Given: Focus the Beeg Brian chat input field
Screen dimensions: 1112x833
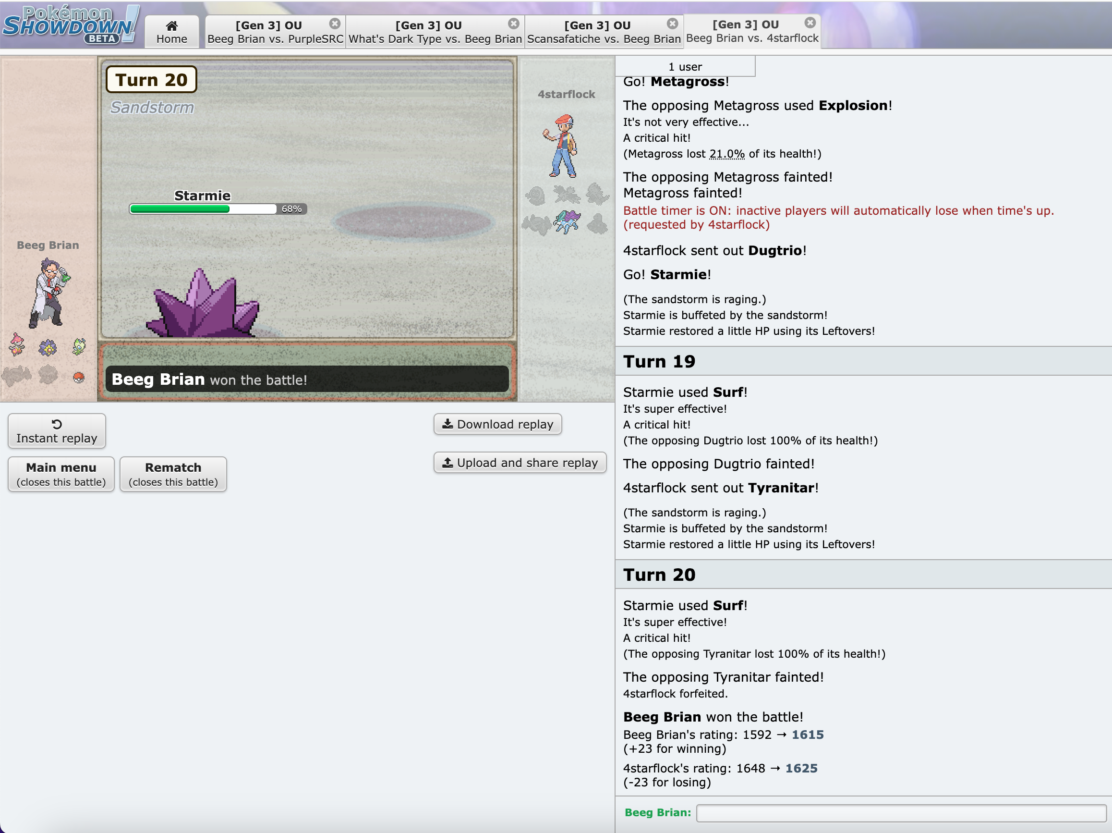Looking at the screenshot, I should 901,812.
